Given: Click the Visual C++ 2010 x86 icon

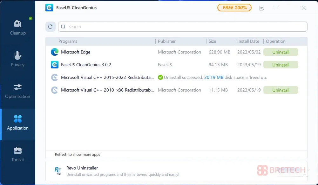Looking at the screenshot, I should click(54, 90).
